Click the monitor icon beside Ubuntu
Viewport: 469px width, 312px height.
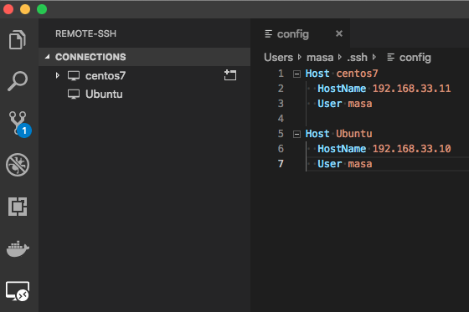(74, 95)
